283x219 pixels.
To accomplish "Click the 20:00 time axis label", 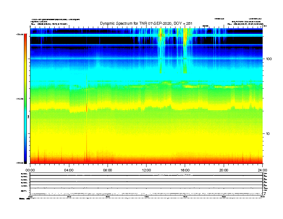I will tap(224, 170).
